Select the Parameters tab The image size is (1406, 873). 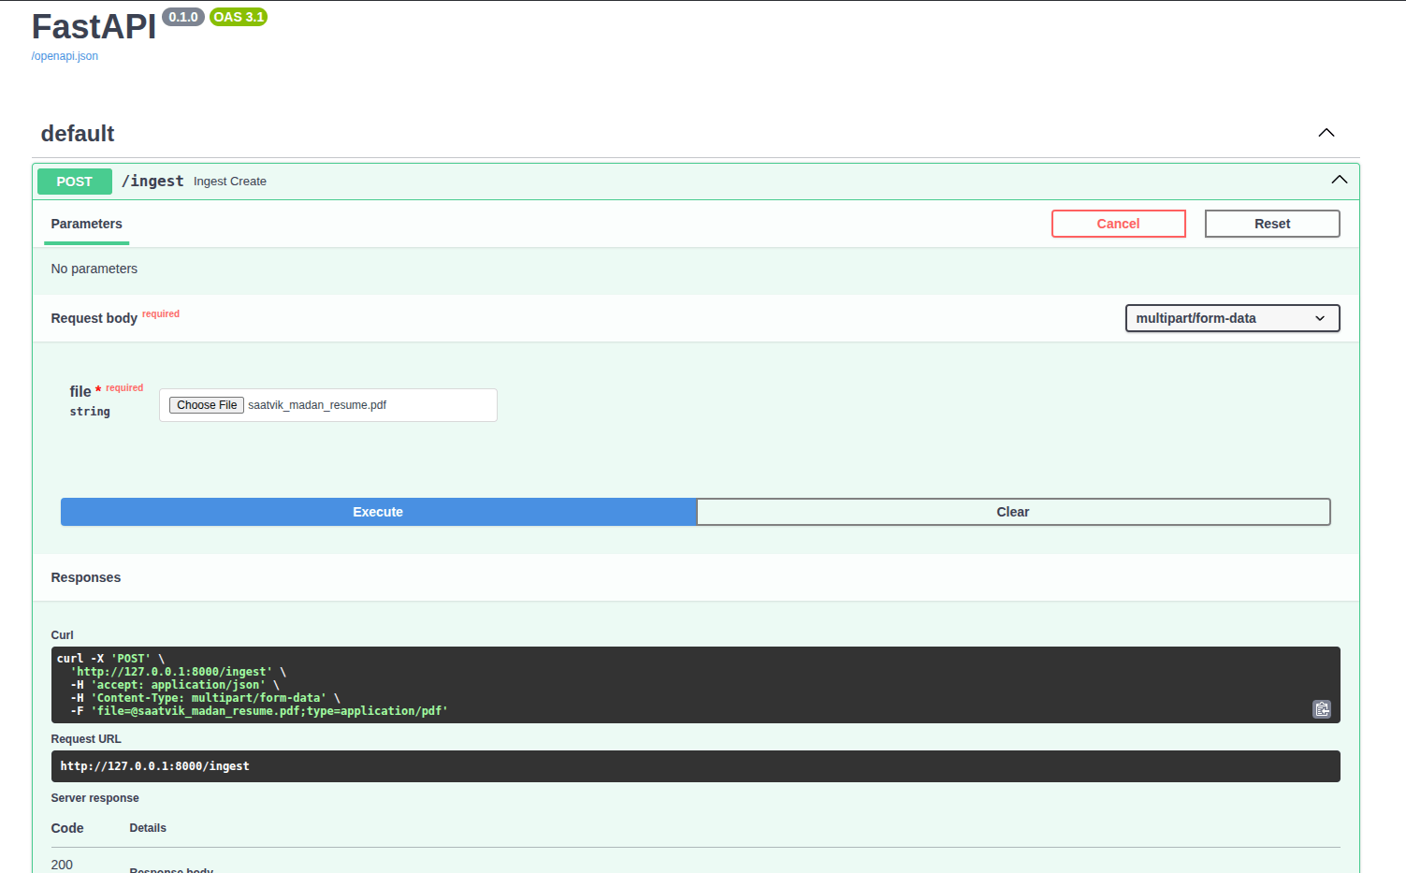[86, 224]
